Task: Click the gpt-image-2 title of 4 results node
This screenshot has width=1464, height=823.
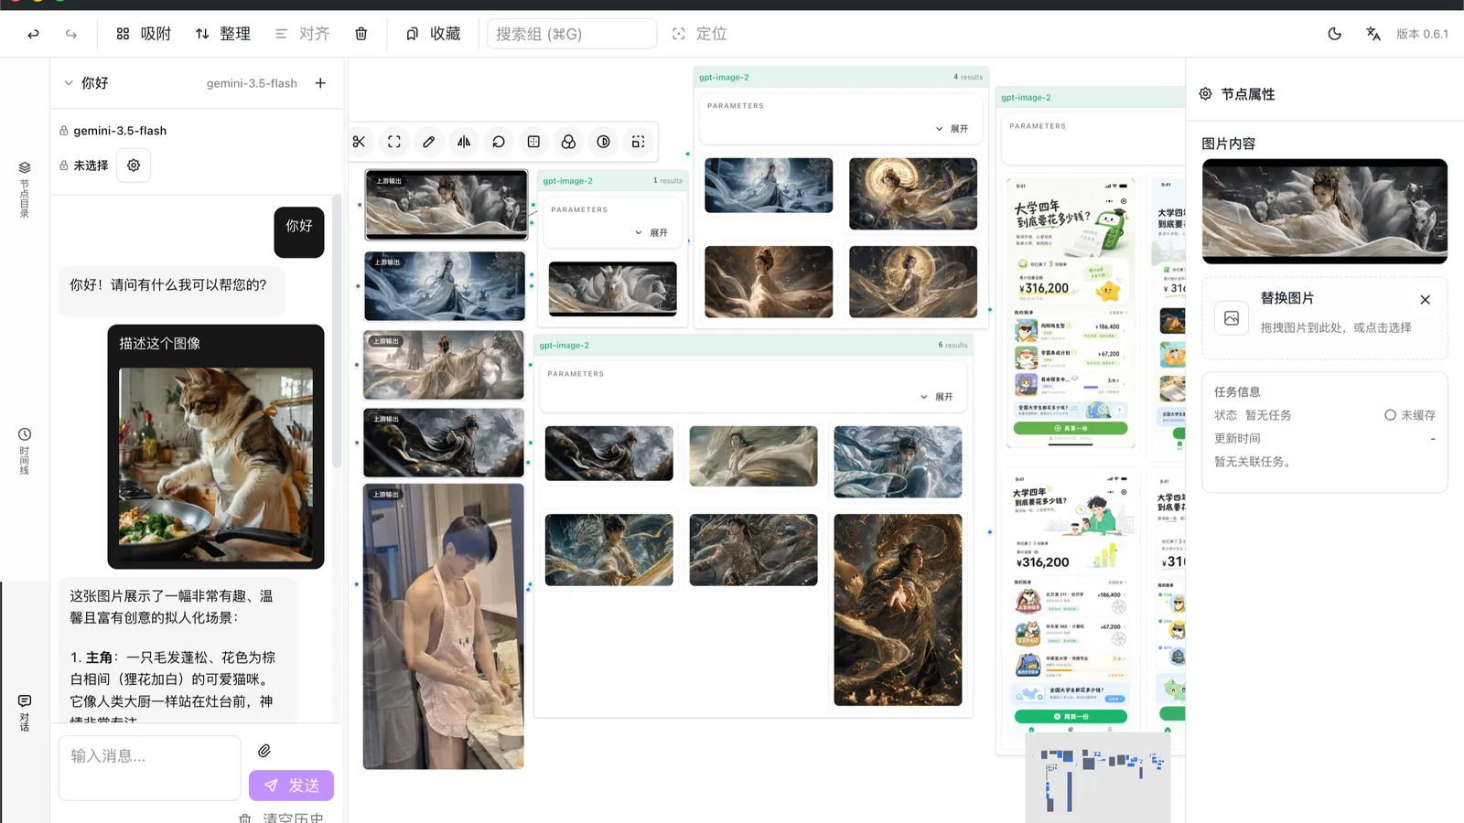Action: coord(724,78)
